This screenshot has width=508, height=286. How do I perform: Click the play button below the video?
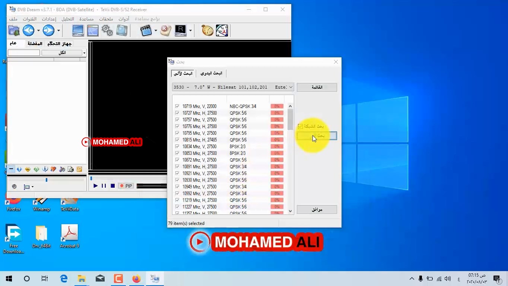coord(95,186)
